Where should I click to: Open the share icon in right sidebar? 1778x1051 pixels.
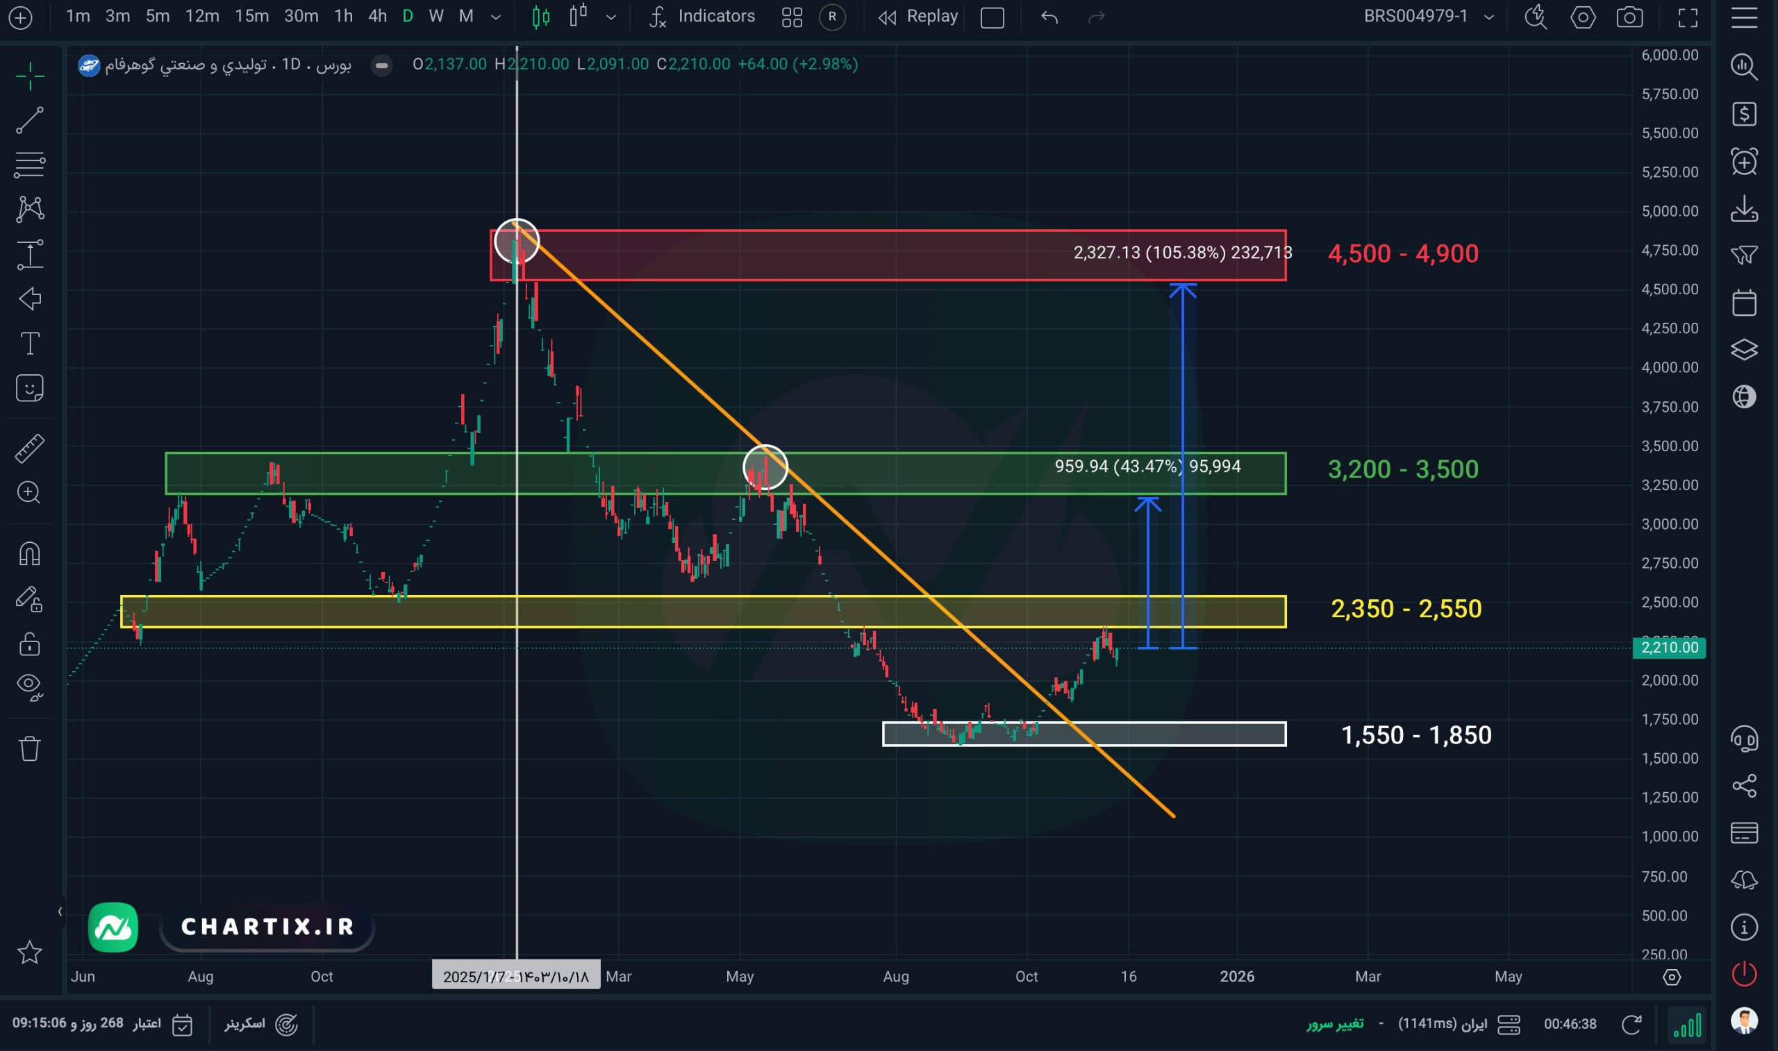pyautogui.click(x=1743, y=785)
